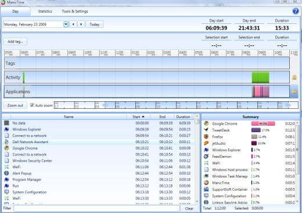302x213 pixels.
Task: Click the SupportSoft Container icon in Summary
Action: pos(206,189)
